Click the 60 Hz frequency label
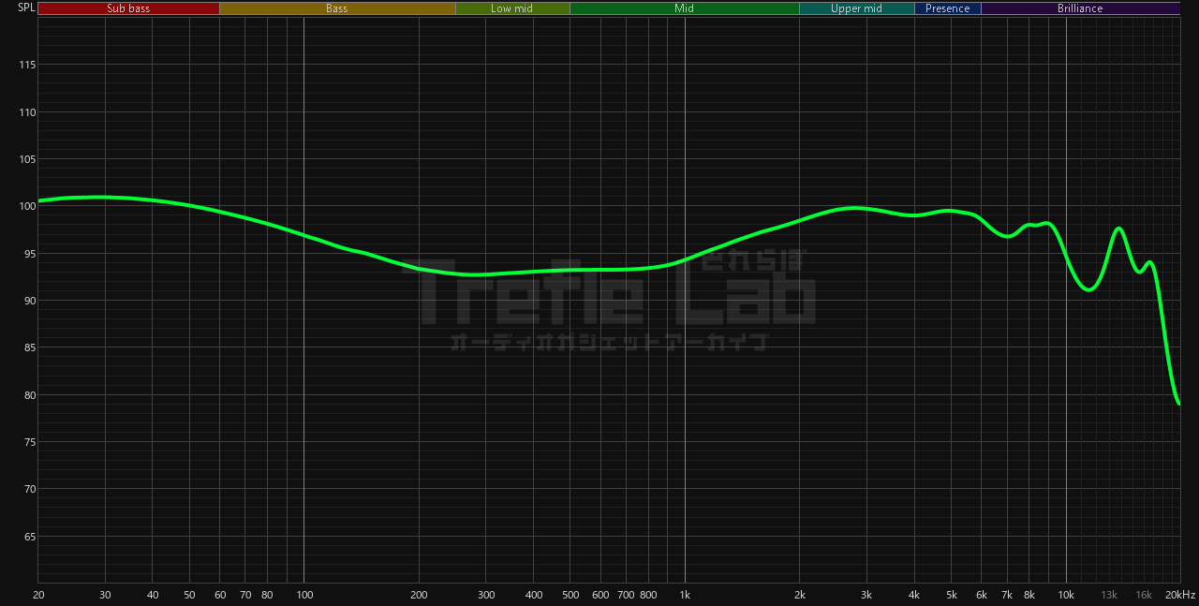This screenshot has width=1199, height=606. click(219, 595)
